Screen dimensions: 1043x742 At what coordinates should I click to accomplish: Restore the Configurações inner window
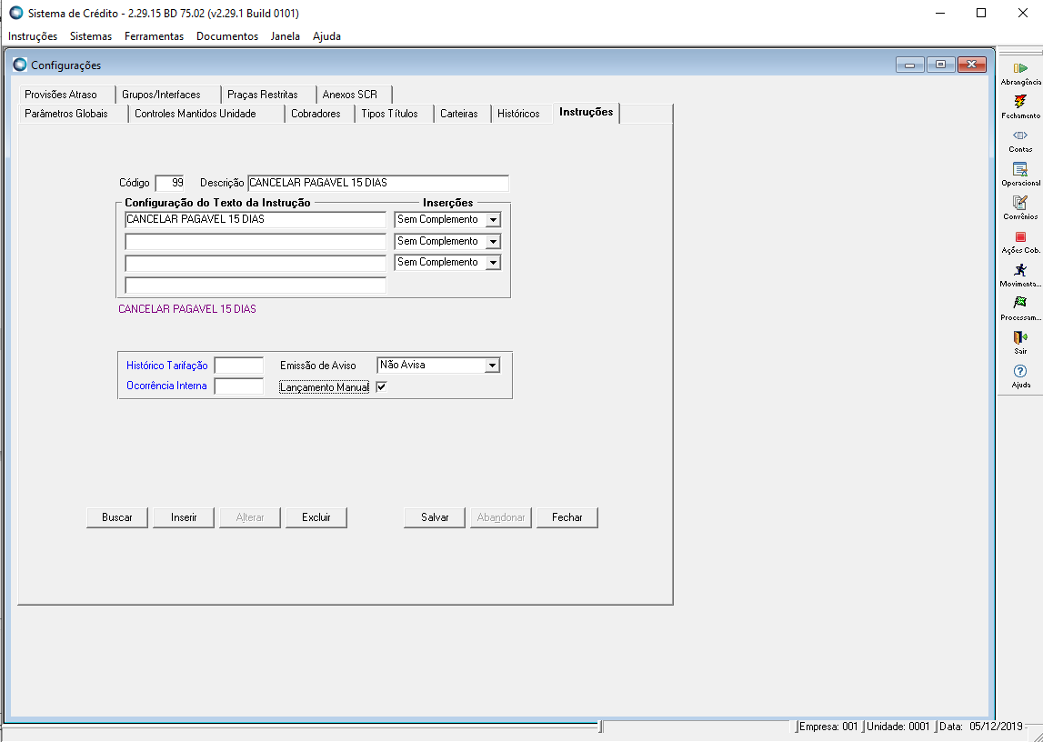(x=940, y=65)
